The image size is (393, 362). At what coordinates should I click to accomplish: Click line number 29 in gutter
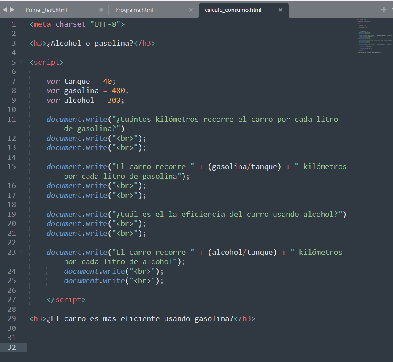click(11, 318)
